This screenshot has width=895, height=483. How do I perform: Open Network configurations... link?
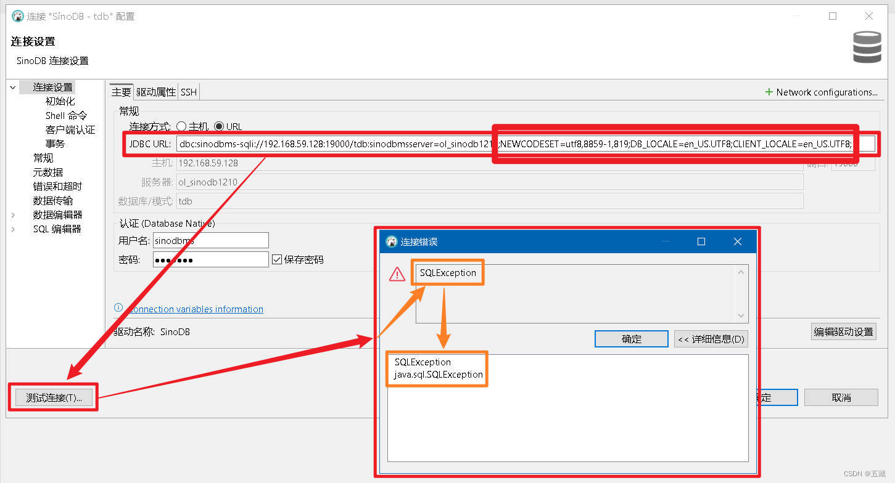tap(827, 92)
